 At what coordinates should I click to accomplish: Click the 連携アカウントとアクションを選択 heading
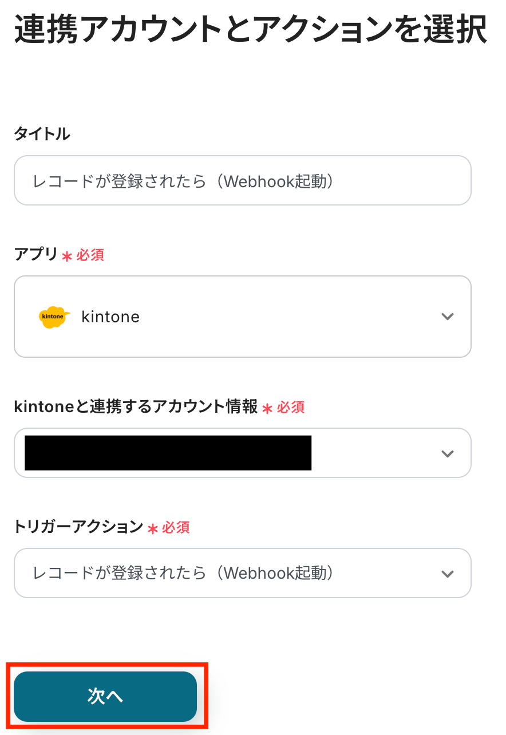tap(251, 30)
